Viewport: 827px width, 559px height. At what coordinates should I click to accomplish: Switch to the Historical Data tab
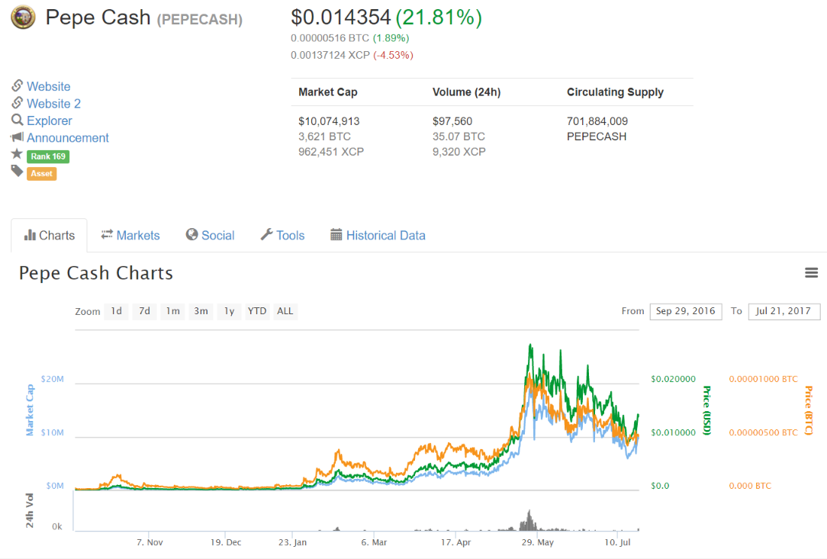385,235
